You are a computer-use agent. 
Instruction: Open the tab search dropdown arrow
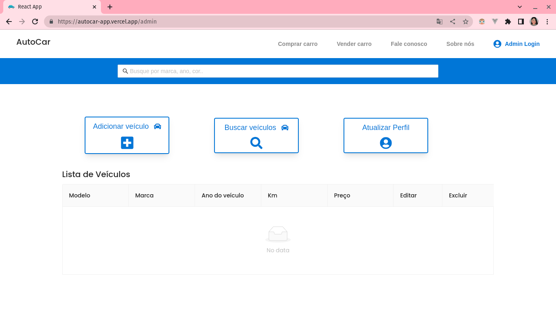pos(520,7)
